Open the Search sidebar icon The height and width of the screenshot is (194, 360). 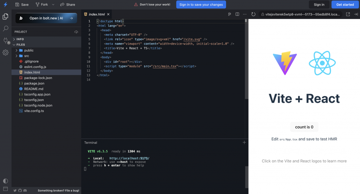pyautogui.click(x=6, y=28)
